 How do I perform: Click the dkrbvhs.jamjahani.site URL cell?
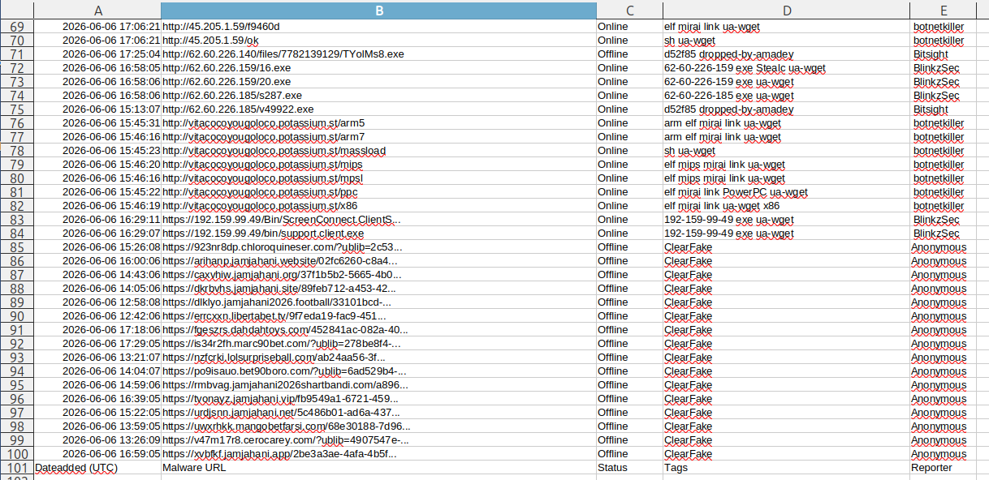point(378,289)
